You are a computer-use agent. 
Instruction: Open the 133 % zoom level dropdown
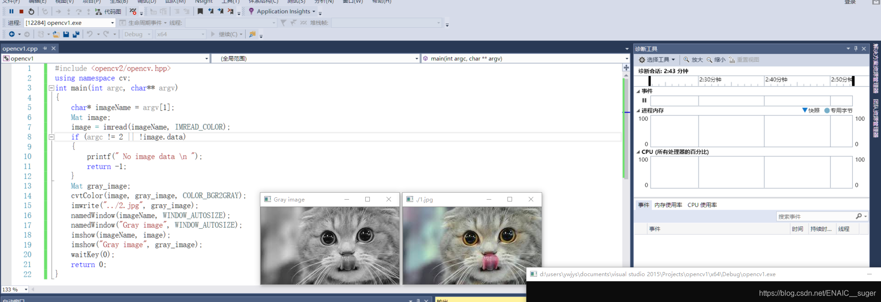pos(26,290)
